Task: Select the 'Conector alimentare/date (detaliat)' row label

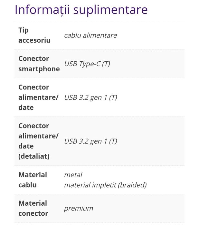Action: point(38,141)
